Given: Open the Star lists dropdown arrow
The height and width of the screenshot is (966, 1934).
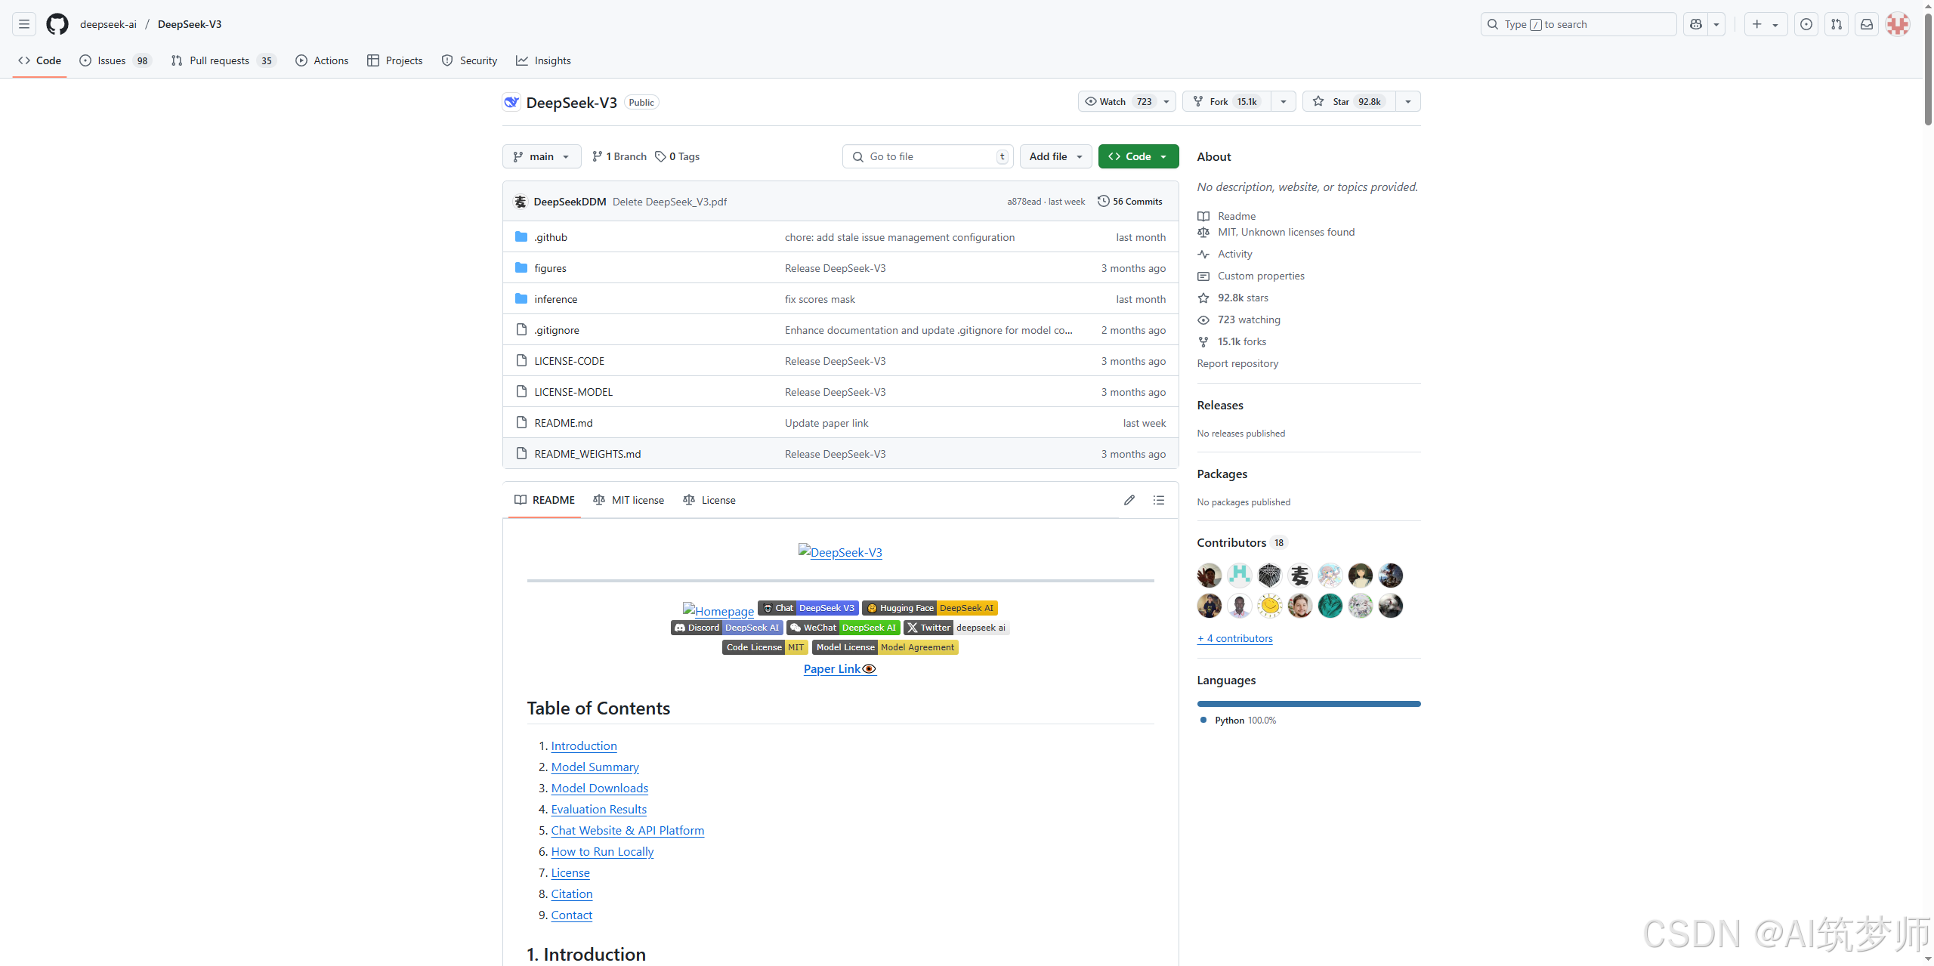Looking at the screenshot, I should coord(1408,101).
